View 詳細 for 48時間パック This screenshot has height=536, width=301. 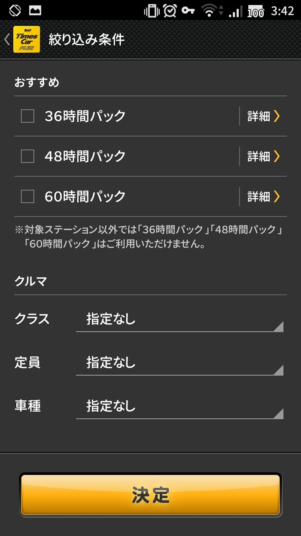click(263, 156)
